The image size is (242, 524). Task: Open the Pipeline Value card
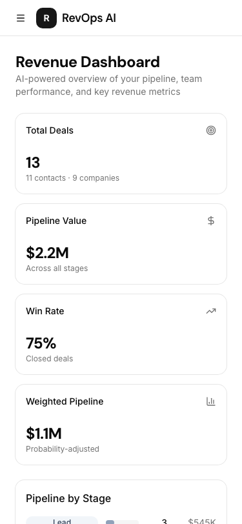(x=121, y=244)
